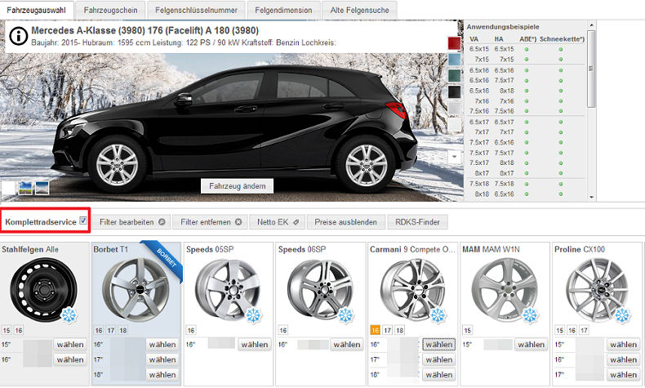Switch to the Felgendimension tab
Image resolution: width=645 pixels, height=388 pixels.
pos(283,11)
